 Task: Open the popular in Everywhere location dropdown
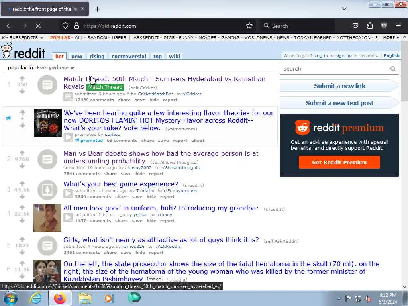(55, 68)
